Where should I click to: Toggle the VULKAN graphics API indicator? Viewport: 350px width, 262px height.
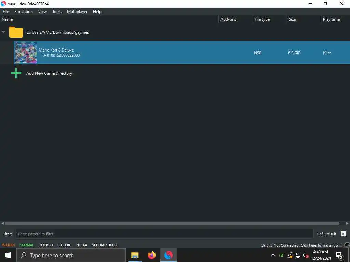coord(9,245)
